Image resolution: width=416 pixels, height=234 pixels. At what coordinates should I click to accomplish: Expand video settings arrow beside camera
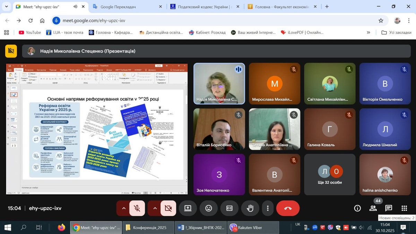[x=155, y=208]
